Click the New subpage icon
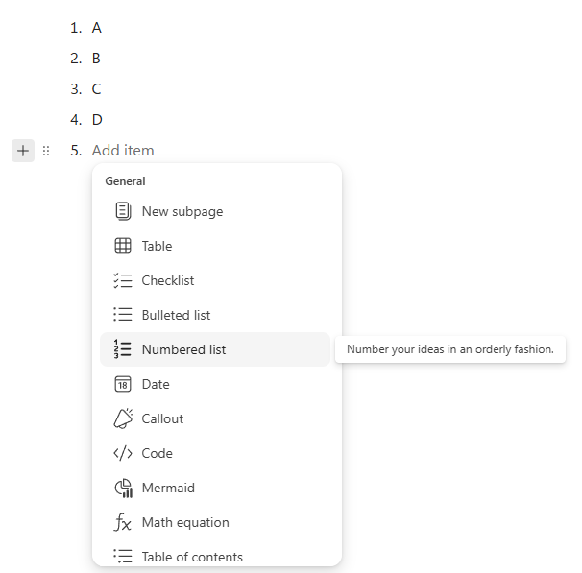 coord(123,211)
